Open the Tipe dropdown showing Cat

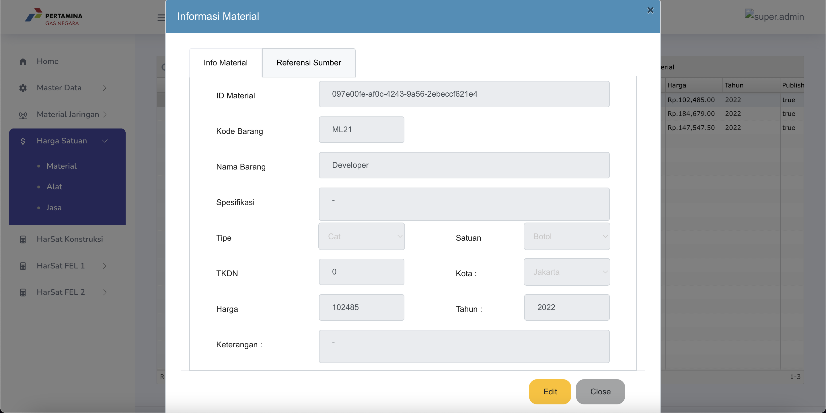(361, 236)
